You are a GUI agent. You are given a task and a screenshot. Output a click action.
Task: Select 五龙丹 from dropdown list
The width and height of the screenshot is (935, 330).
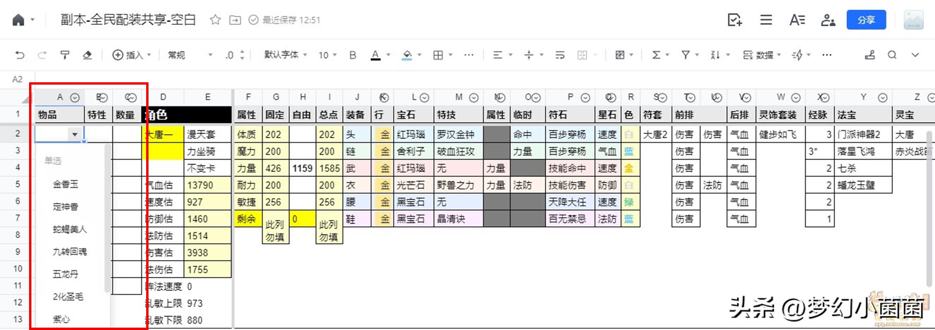[x=66, y=274]
